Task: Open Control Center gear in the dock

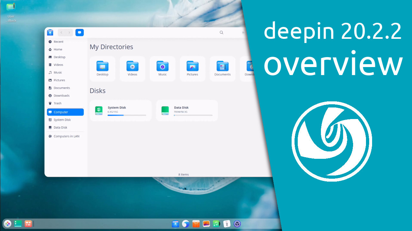Action: point(237,224)
